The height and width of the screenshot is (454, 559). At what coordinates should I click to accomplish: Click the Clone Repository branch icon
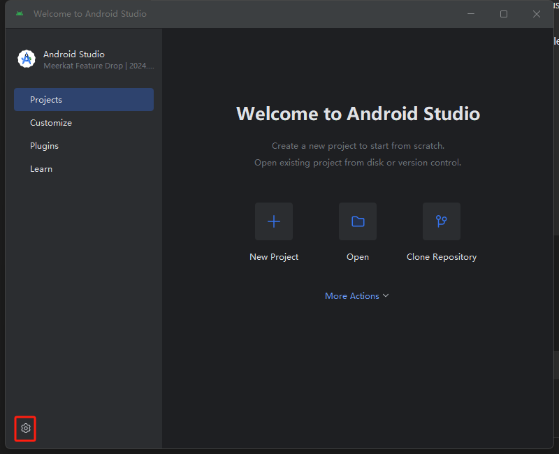pos(442,221)
